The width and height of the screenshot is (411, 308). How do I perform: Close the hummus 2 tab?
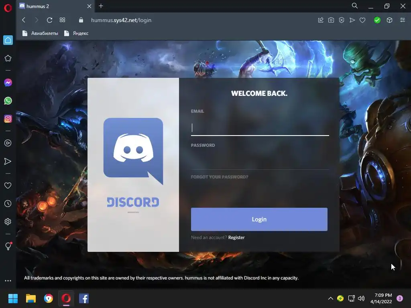tap(90, 6)
